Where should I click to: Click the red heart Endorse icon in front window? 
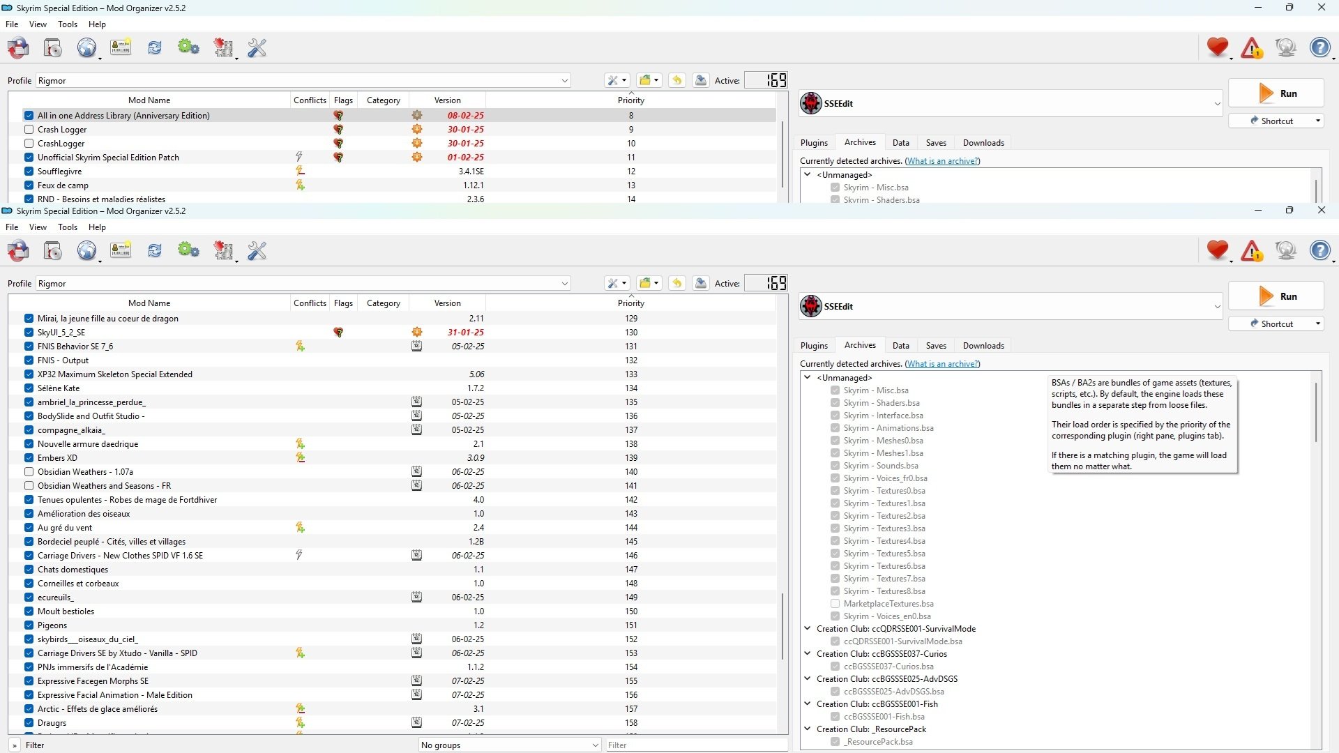click(1218, 250)
